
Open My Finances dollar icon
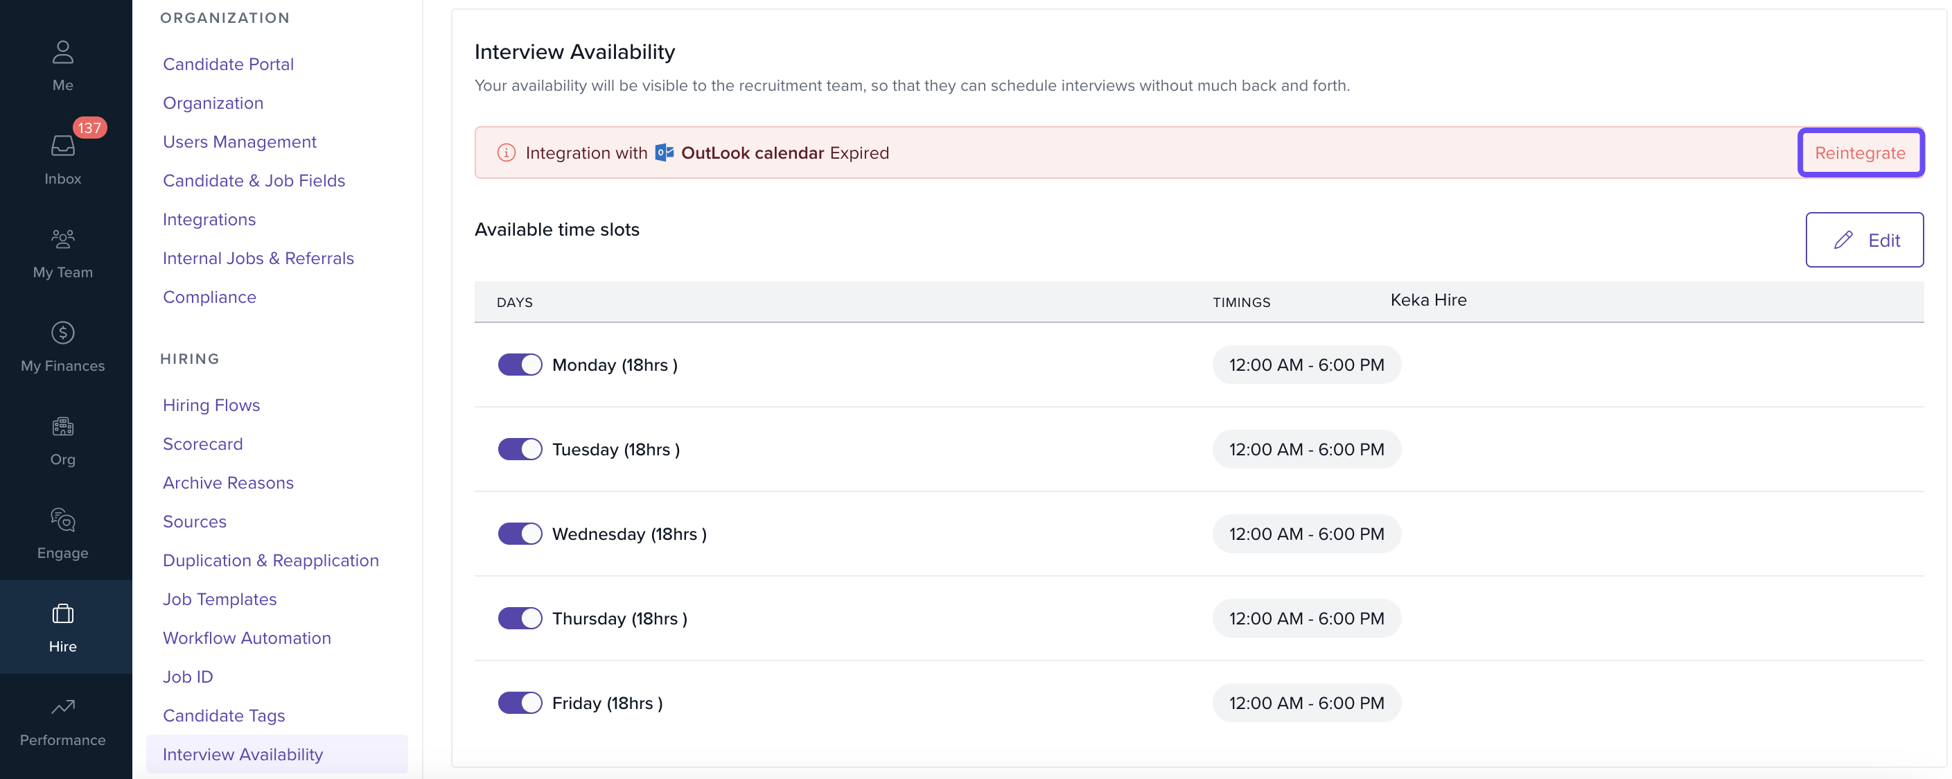click(x=63, y=333)
